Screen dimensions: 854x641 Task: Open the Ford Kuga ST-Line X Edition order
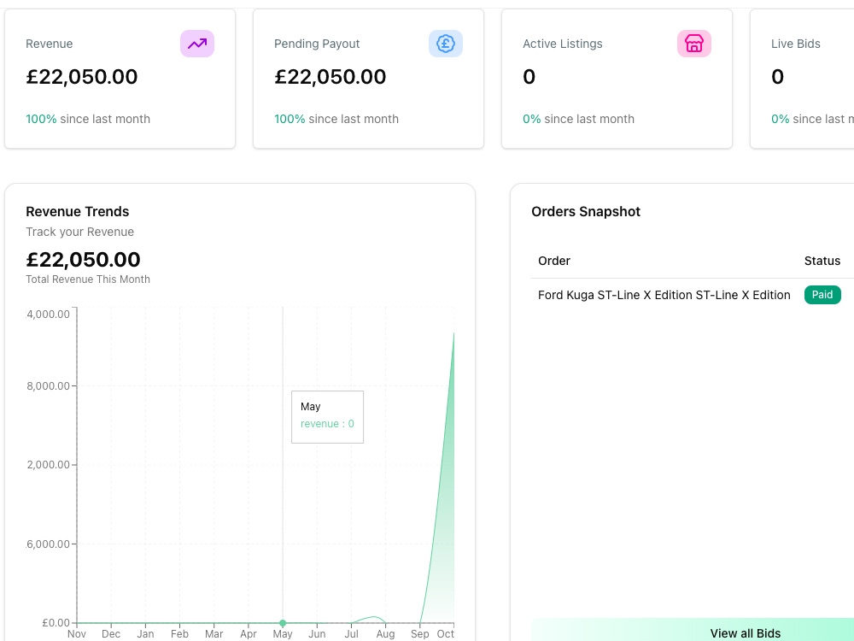point(664,295)
